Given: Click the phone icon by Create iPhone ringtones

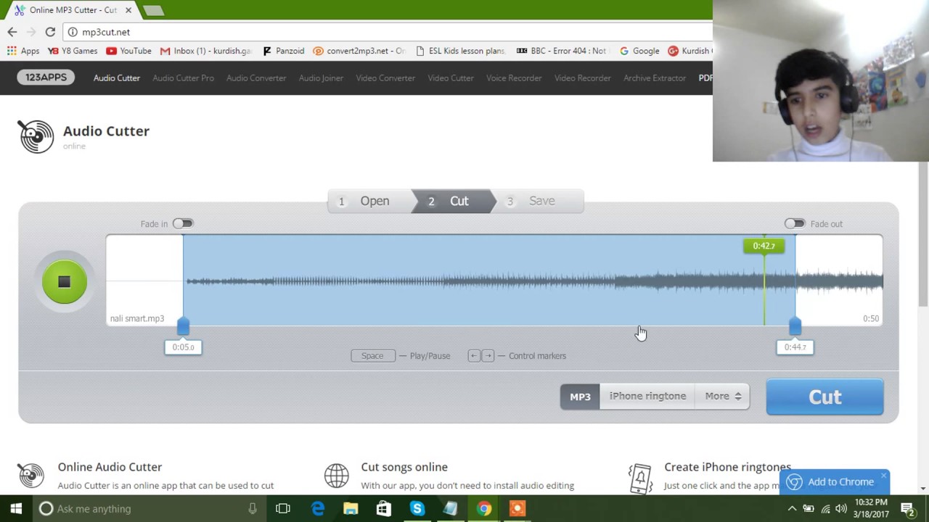Looking at the screenshot, I should (640, 478).
